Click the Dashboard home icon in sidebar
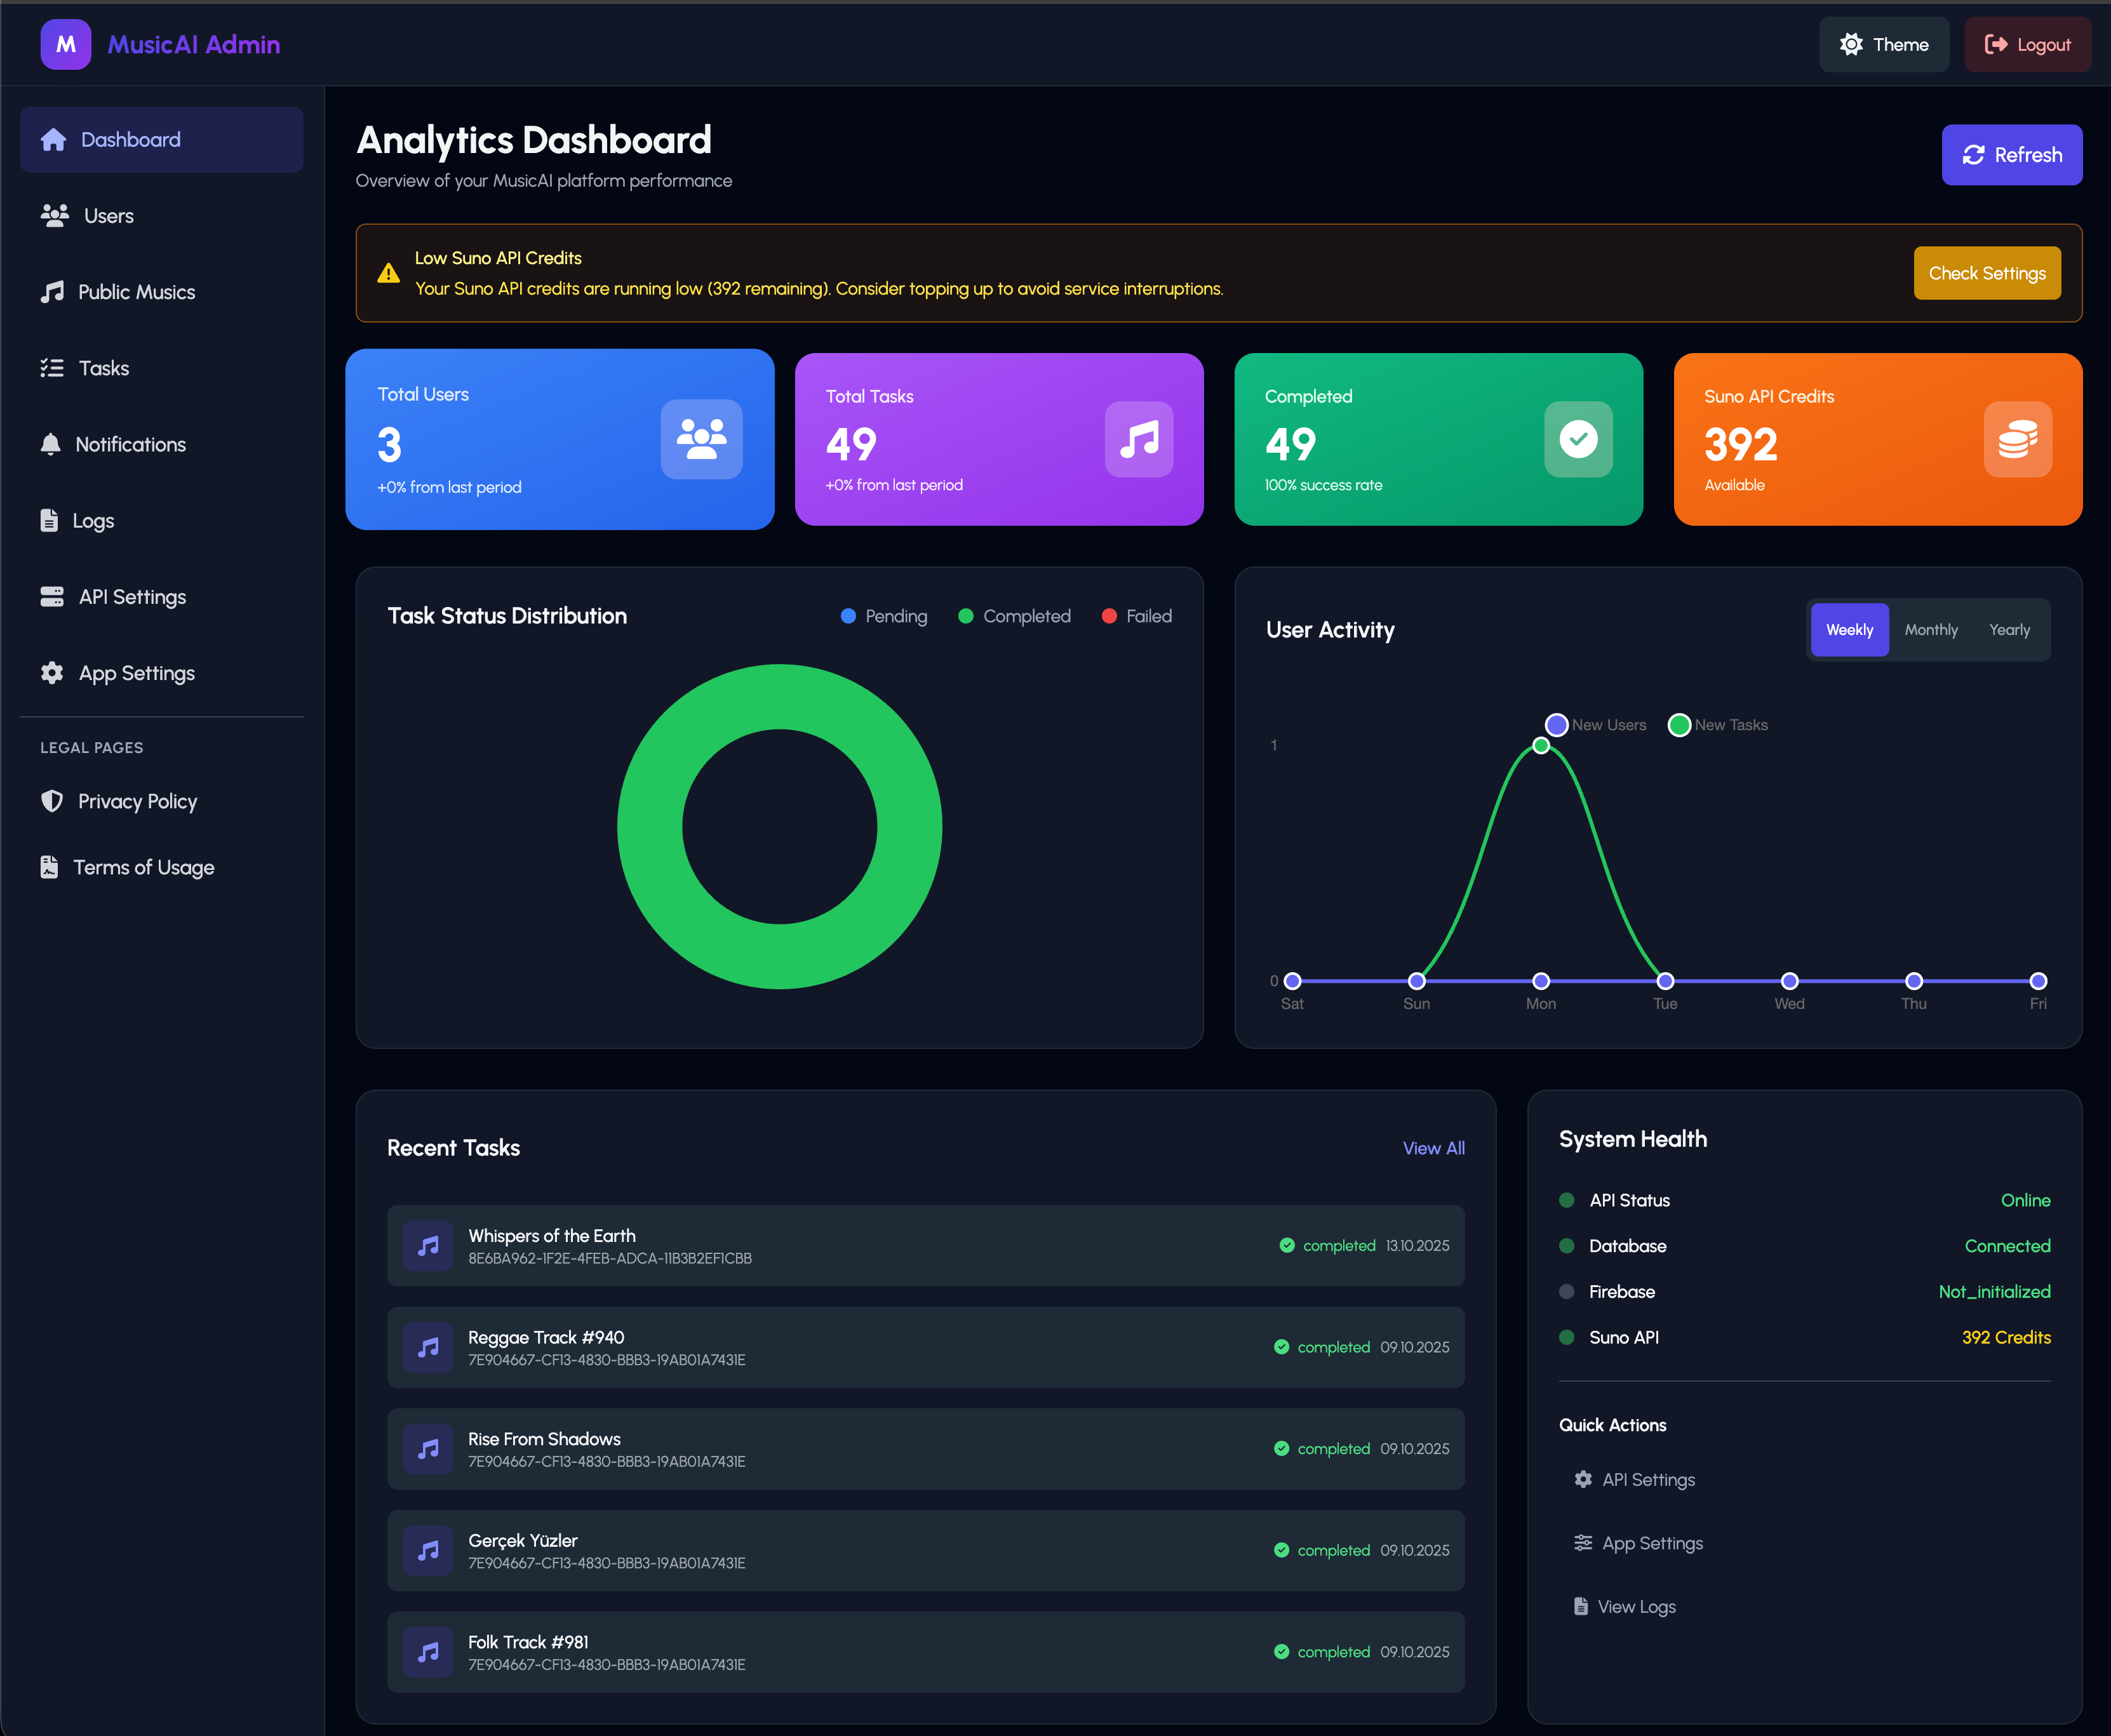 (x=53, y=140)
